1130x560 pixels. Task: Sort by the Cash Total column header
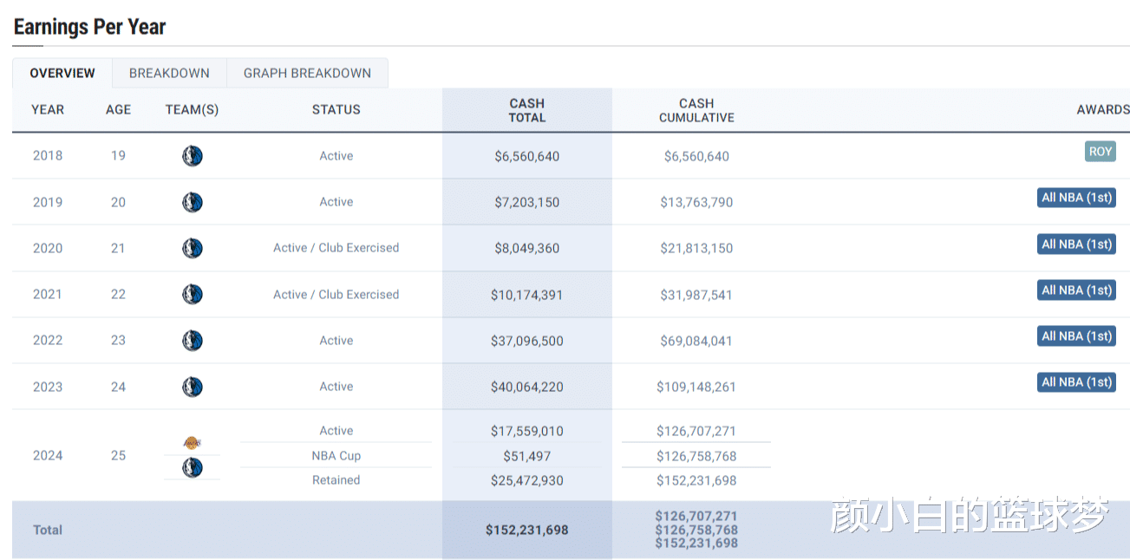click(x=526, y=110)
